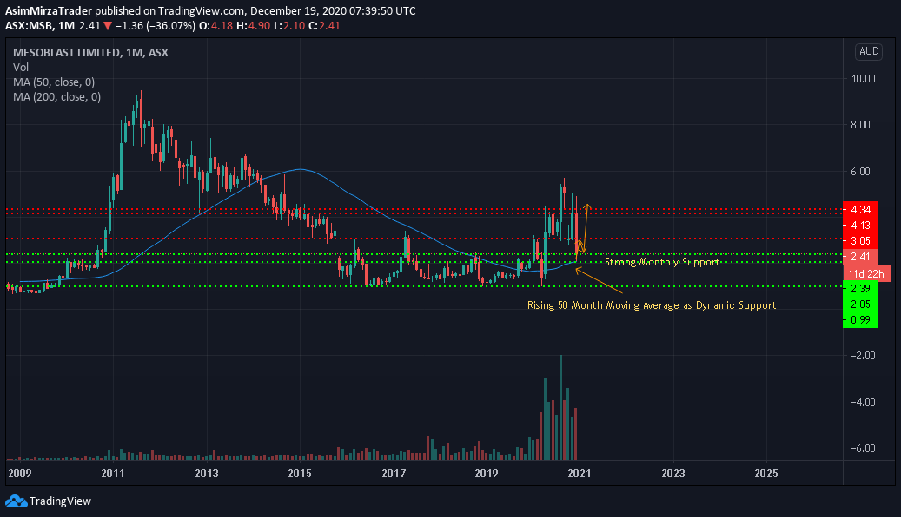
Task: Click the AsimMirzaTrader author name
Action: (x=49, y=11)
